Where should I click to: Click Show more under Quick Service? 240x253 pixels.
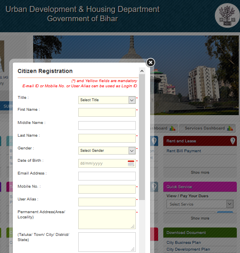click(200, 218)
